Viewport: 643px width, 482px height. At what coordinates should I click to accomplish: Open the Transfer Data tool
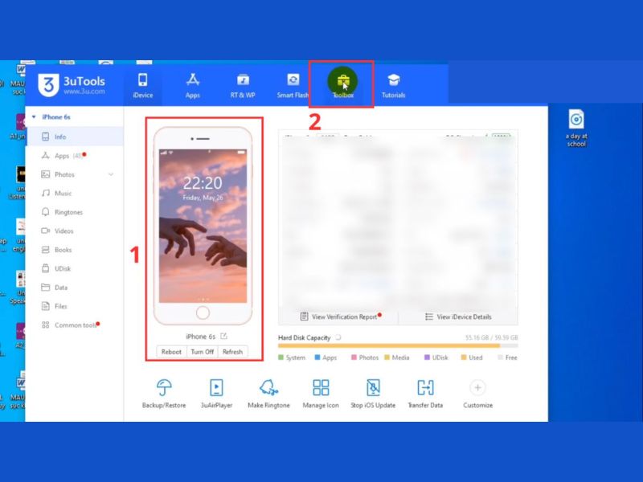click(425, 393)
